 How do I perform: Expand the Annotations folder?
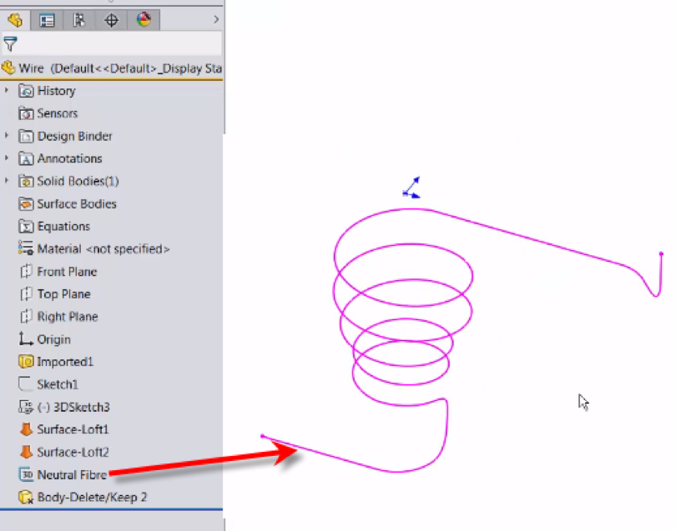click(x=7, y=158)
